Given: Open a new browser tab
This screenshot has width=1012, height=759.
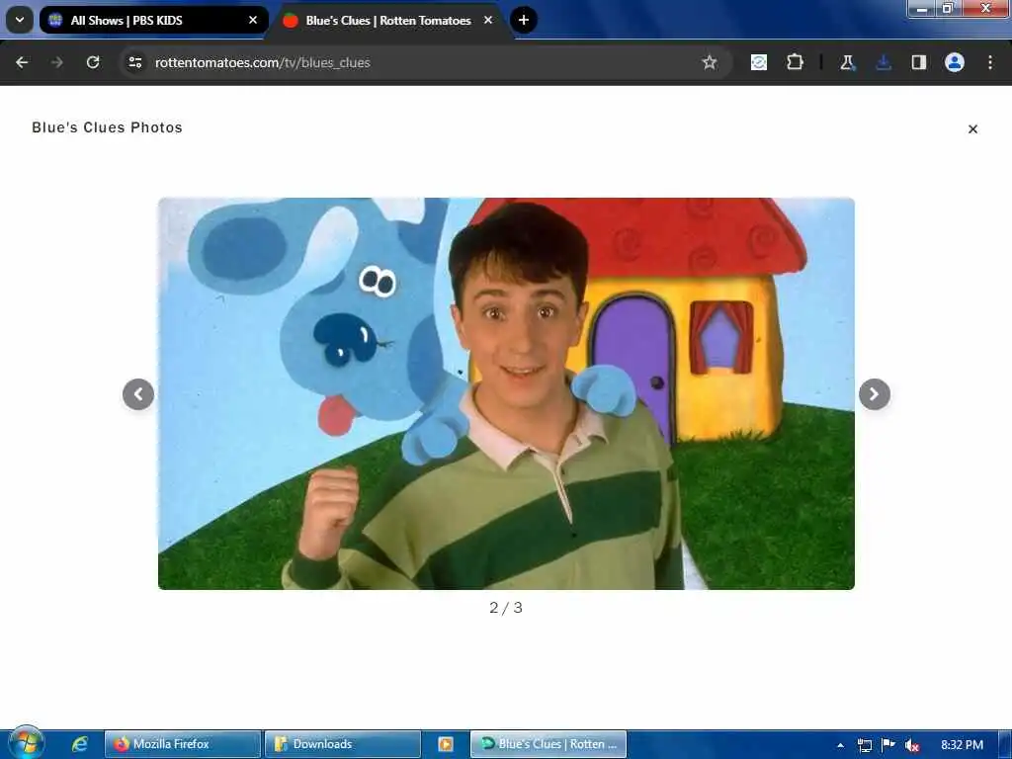Looking at the screenshot, I should 524,20.
